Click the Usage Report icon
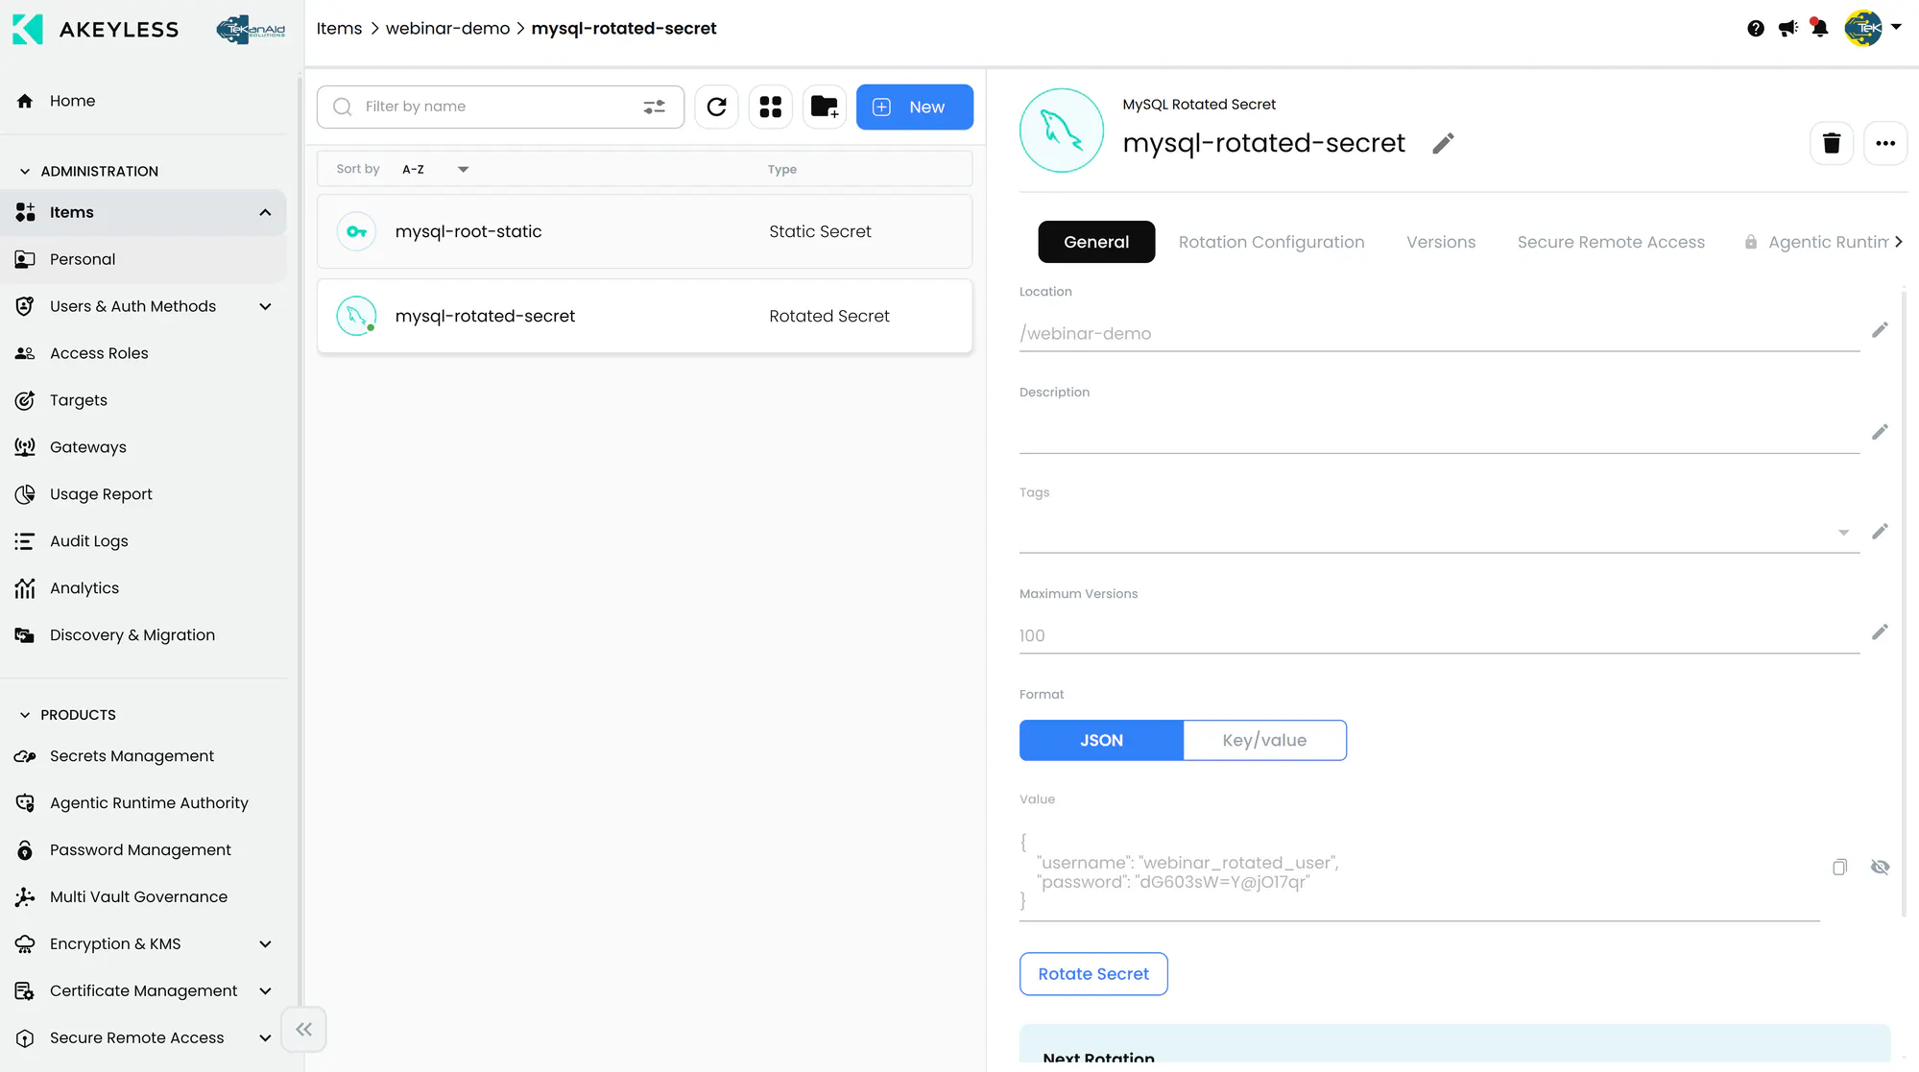The width and height of the screenshot is (1919, 1072). [25, 494]
